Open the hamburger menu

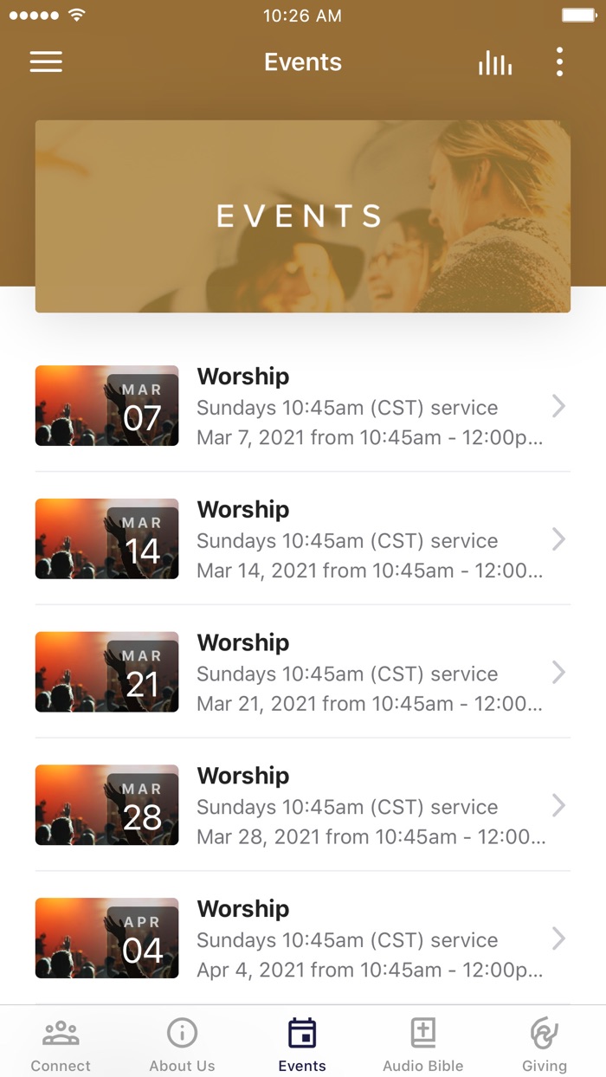click(x=46, y=62)
